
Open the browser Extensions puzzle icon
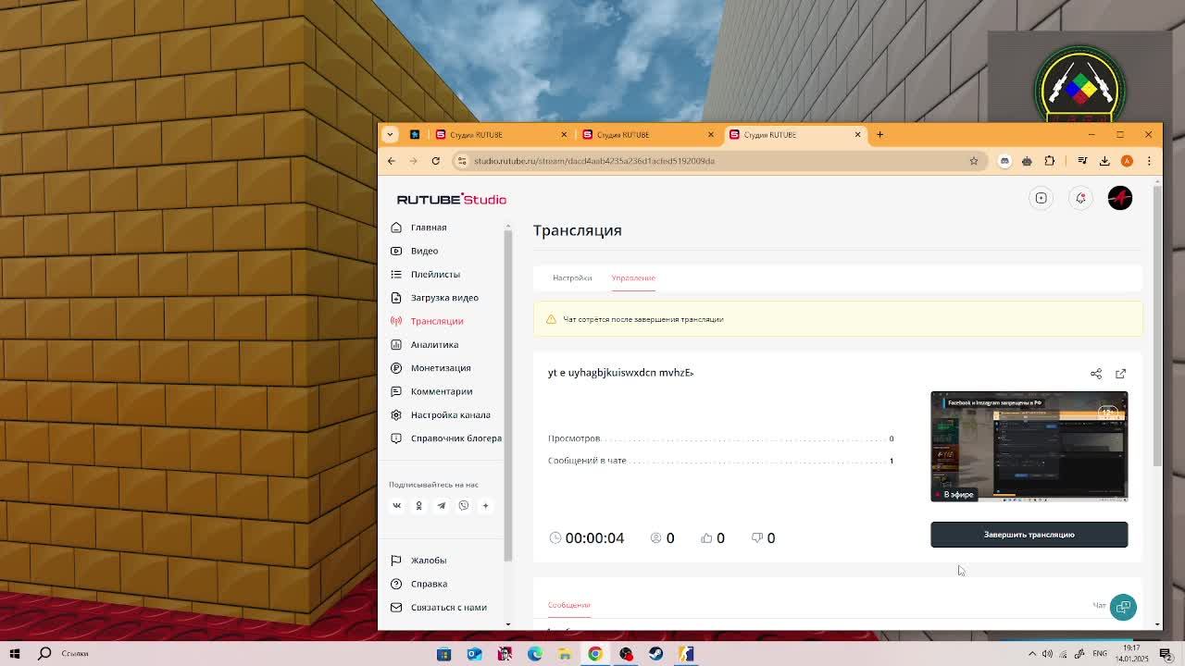(1049, 161)
